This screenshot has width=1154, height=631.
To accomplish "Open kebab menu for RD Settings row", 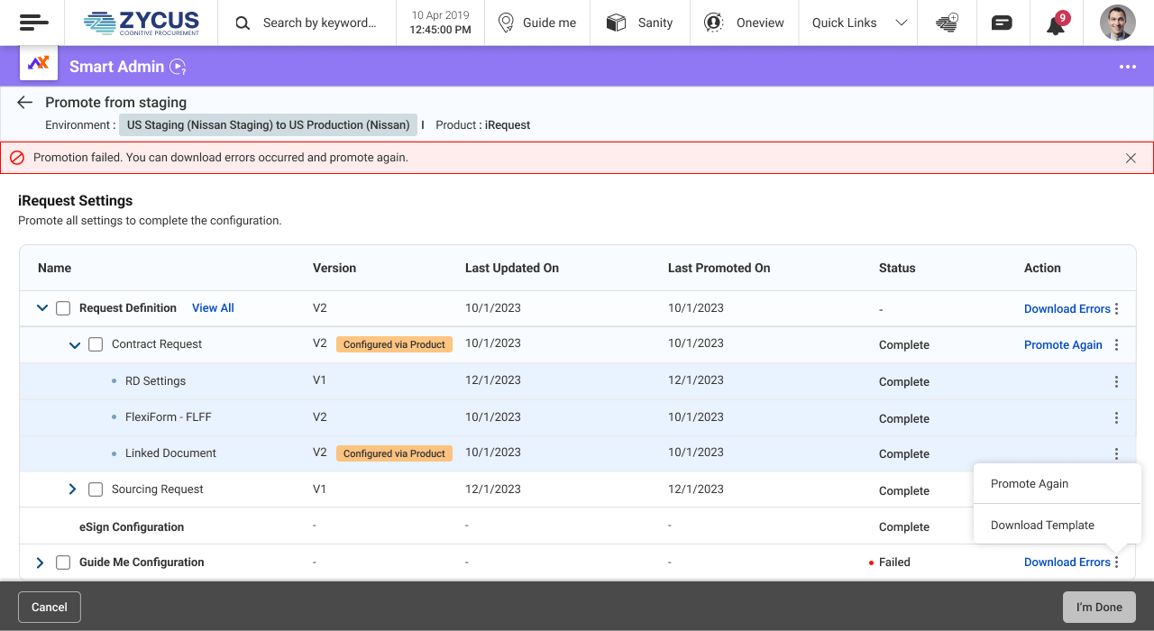I will click(x=1116, y=381).
